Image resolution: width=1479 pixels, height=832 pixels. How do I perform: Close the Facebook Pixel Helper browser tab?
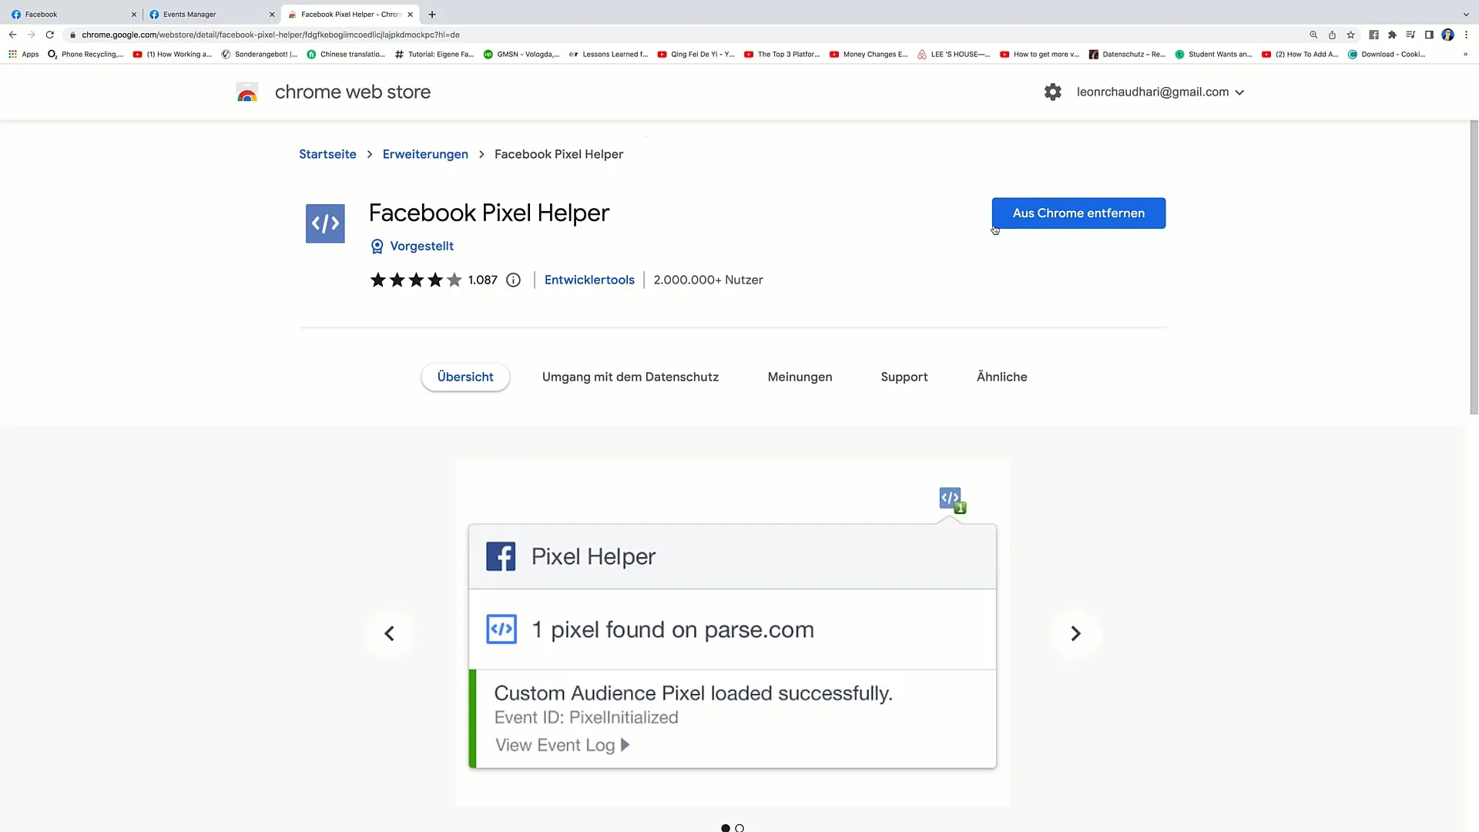(x=410, y=15)
